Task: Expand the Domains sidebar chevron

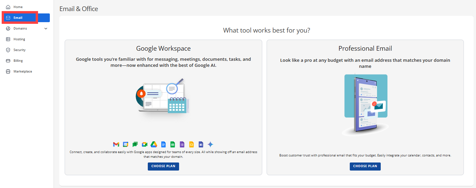Action: pos(46,29)
